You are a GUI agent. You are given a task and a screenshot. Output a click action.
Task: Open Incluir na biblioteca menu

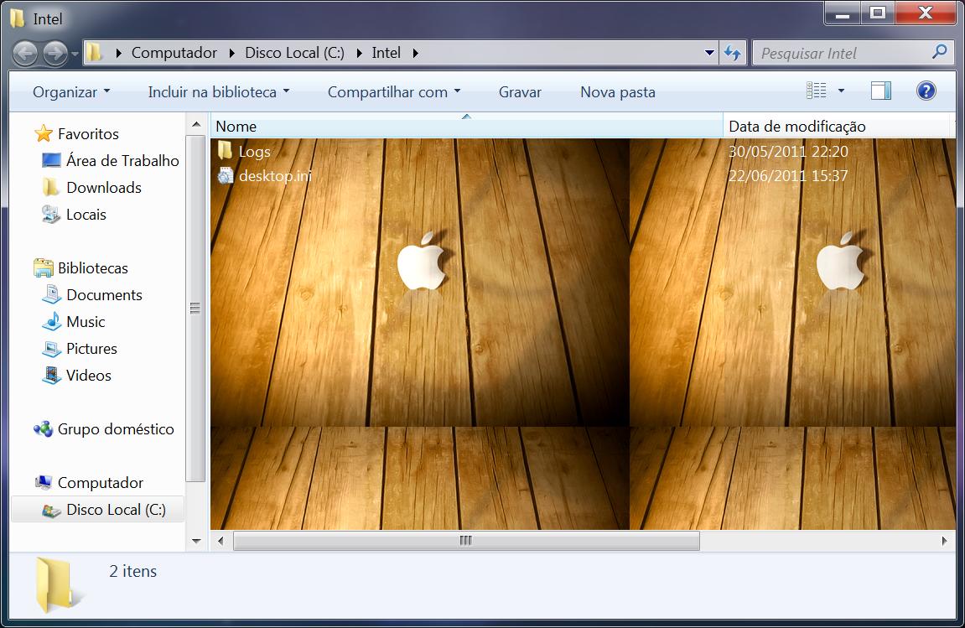pos(219,92)
